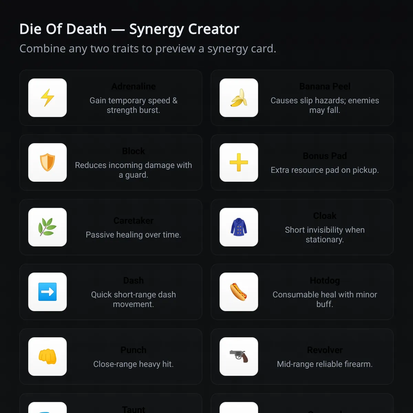
Task: Choose the Block shield icon
Action: pos(47,162)
